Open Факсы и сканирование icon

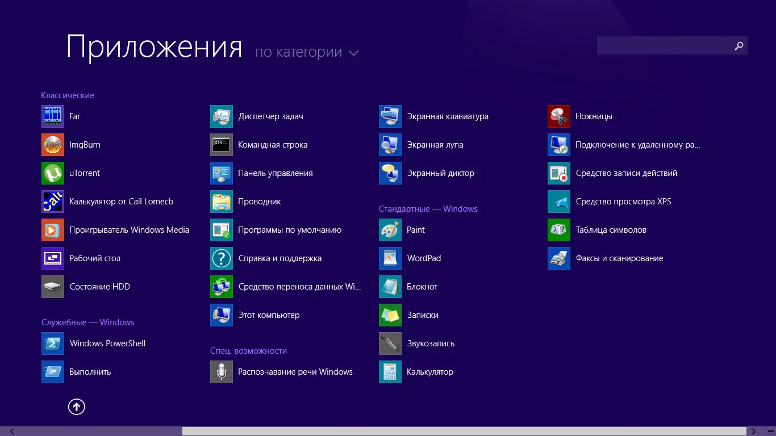click(x=559, y=258)
